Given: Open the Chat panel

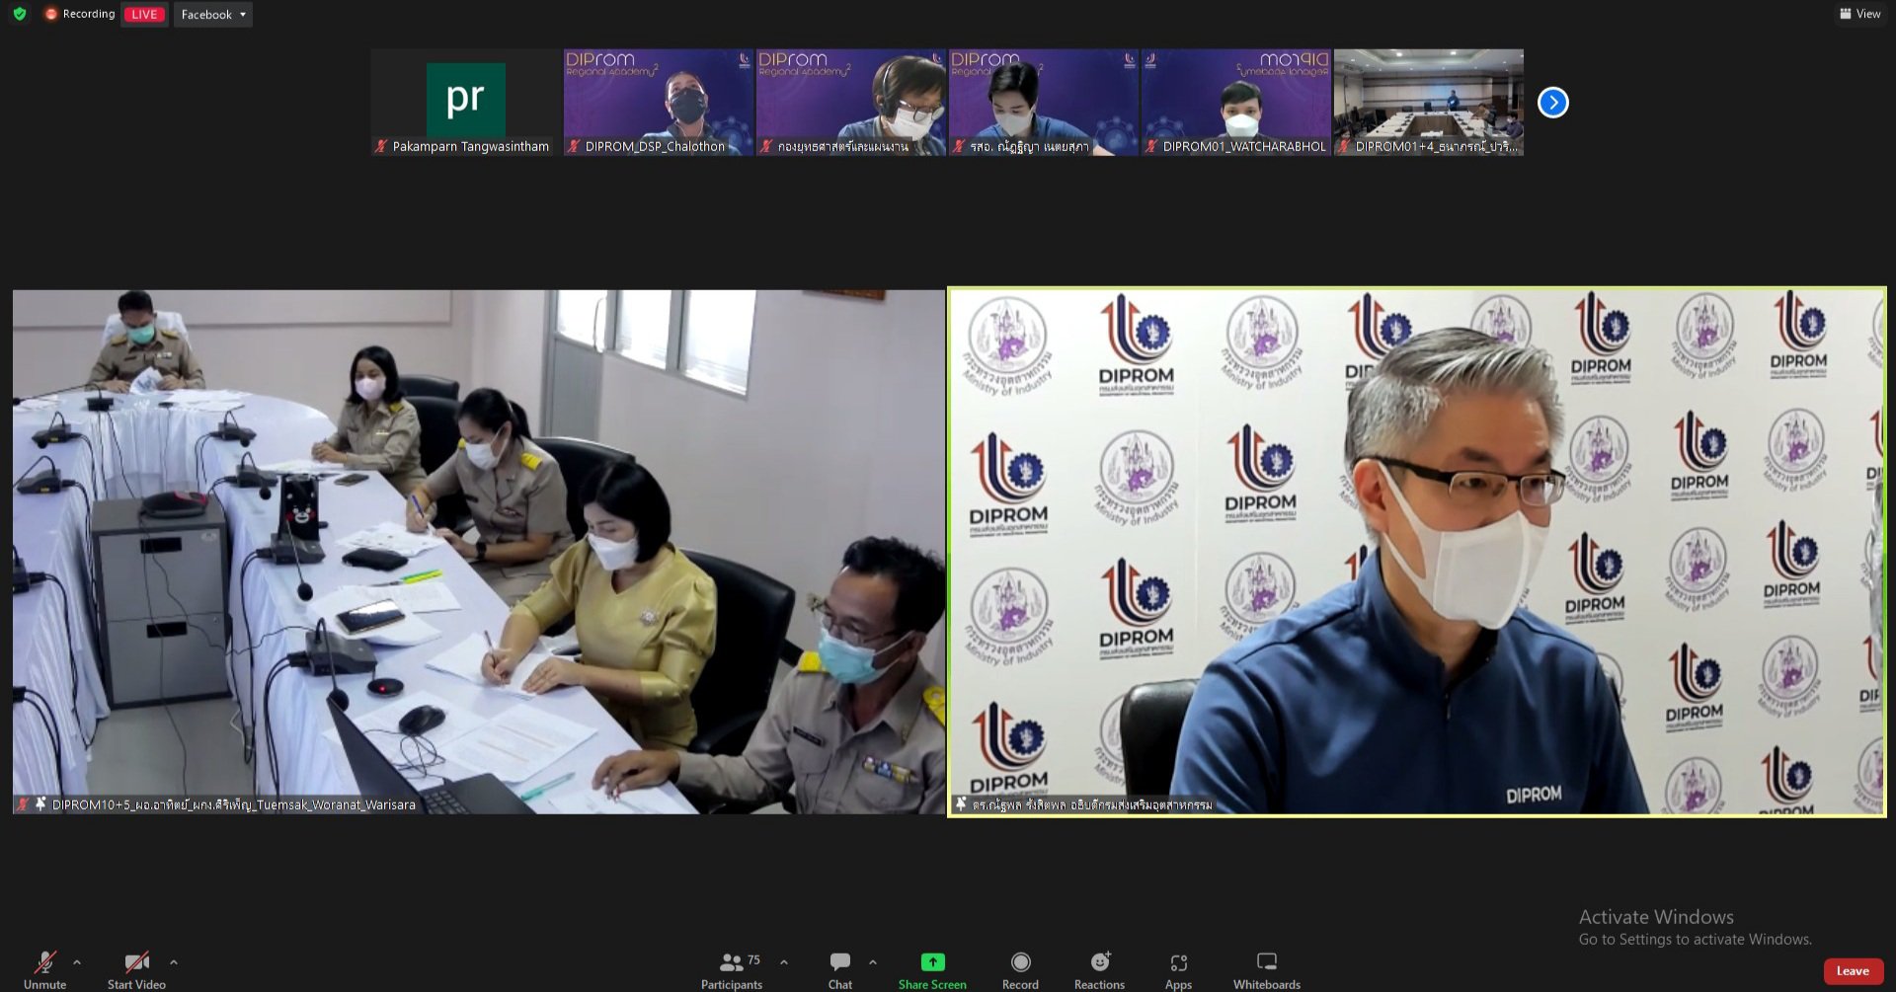Looking at the screenshot, I should point(840,969).
